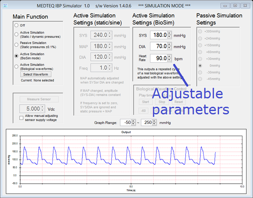The width and height of the screenshot is (253, 198).
Task: Decrease MAP value with down arrow
Action: tap(110, 48)
